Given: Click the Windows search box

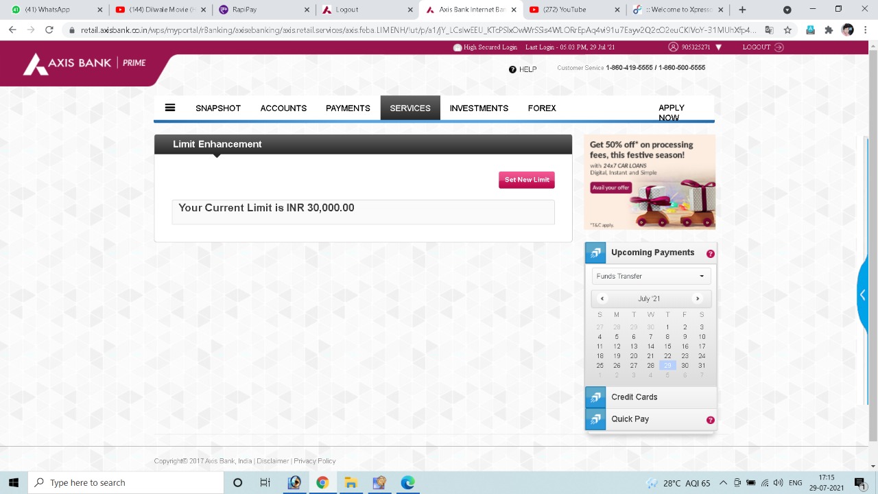Looking at the screenshot, I should 123,482.
